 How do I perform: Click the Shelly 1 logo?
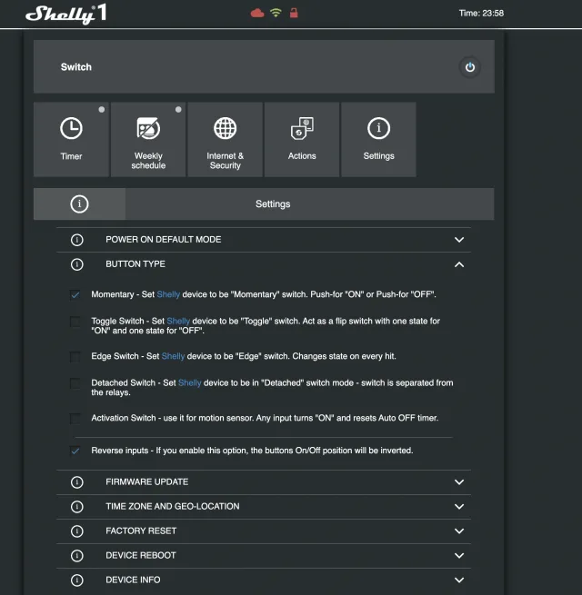point(66,14)
